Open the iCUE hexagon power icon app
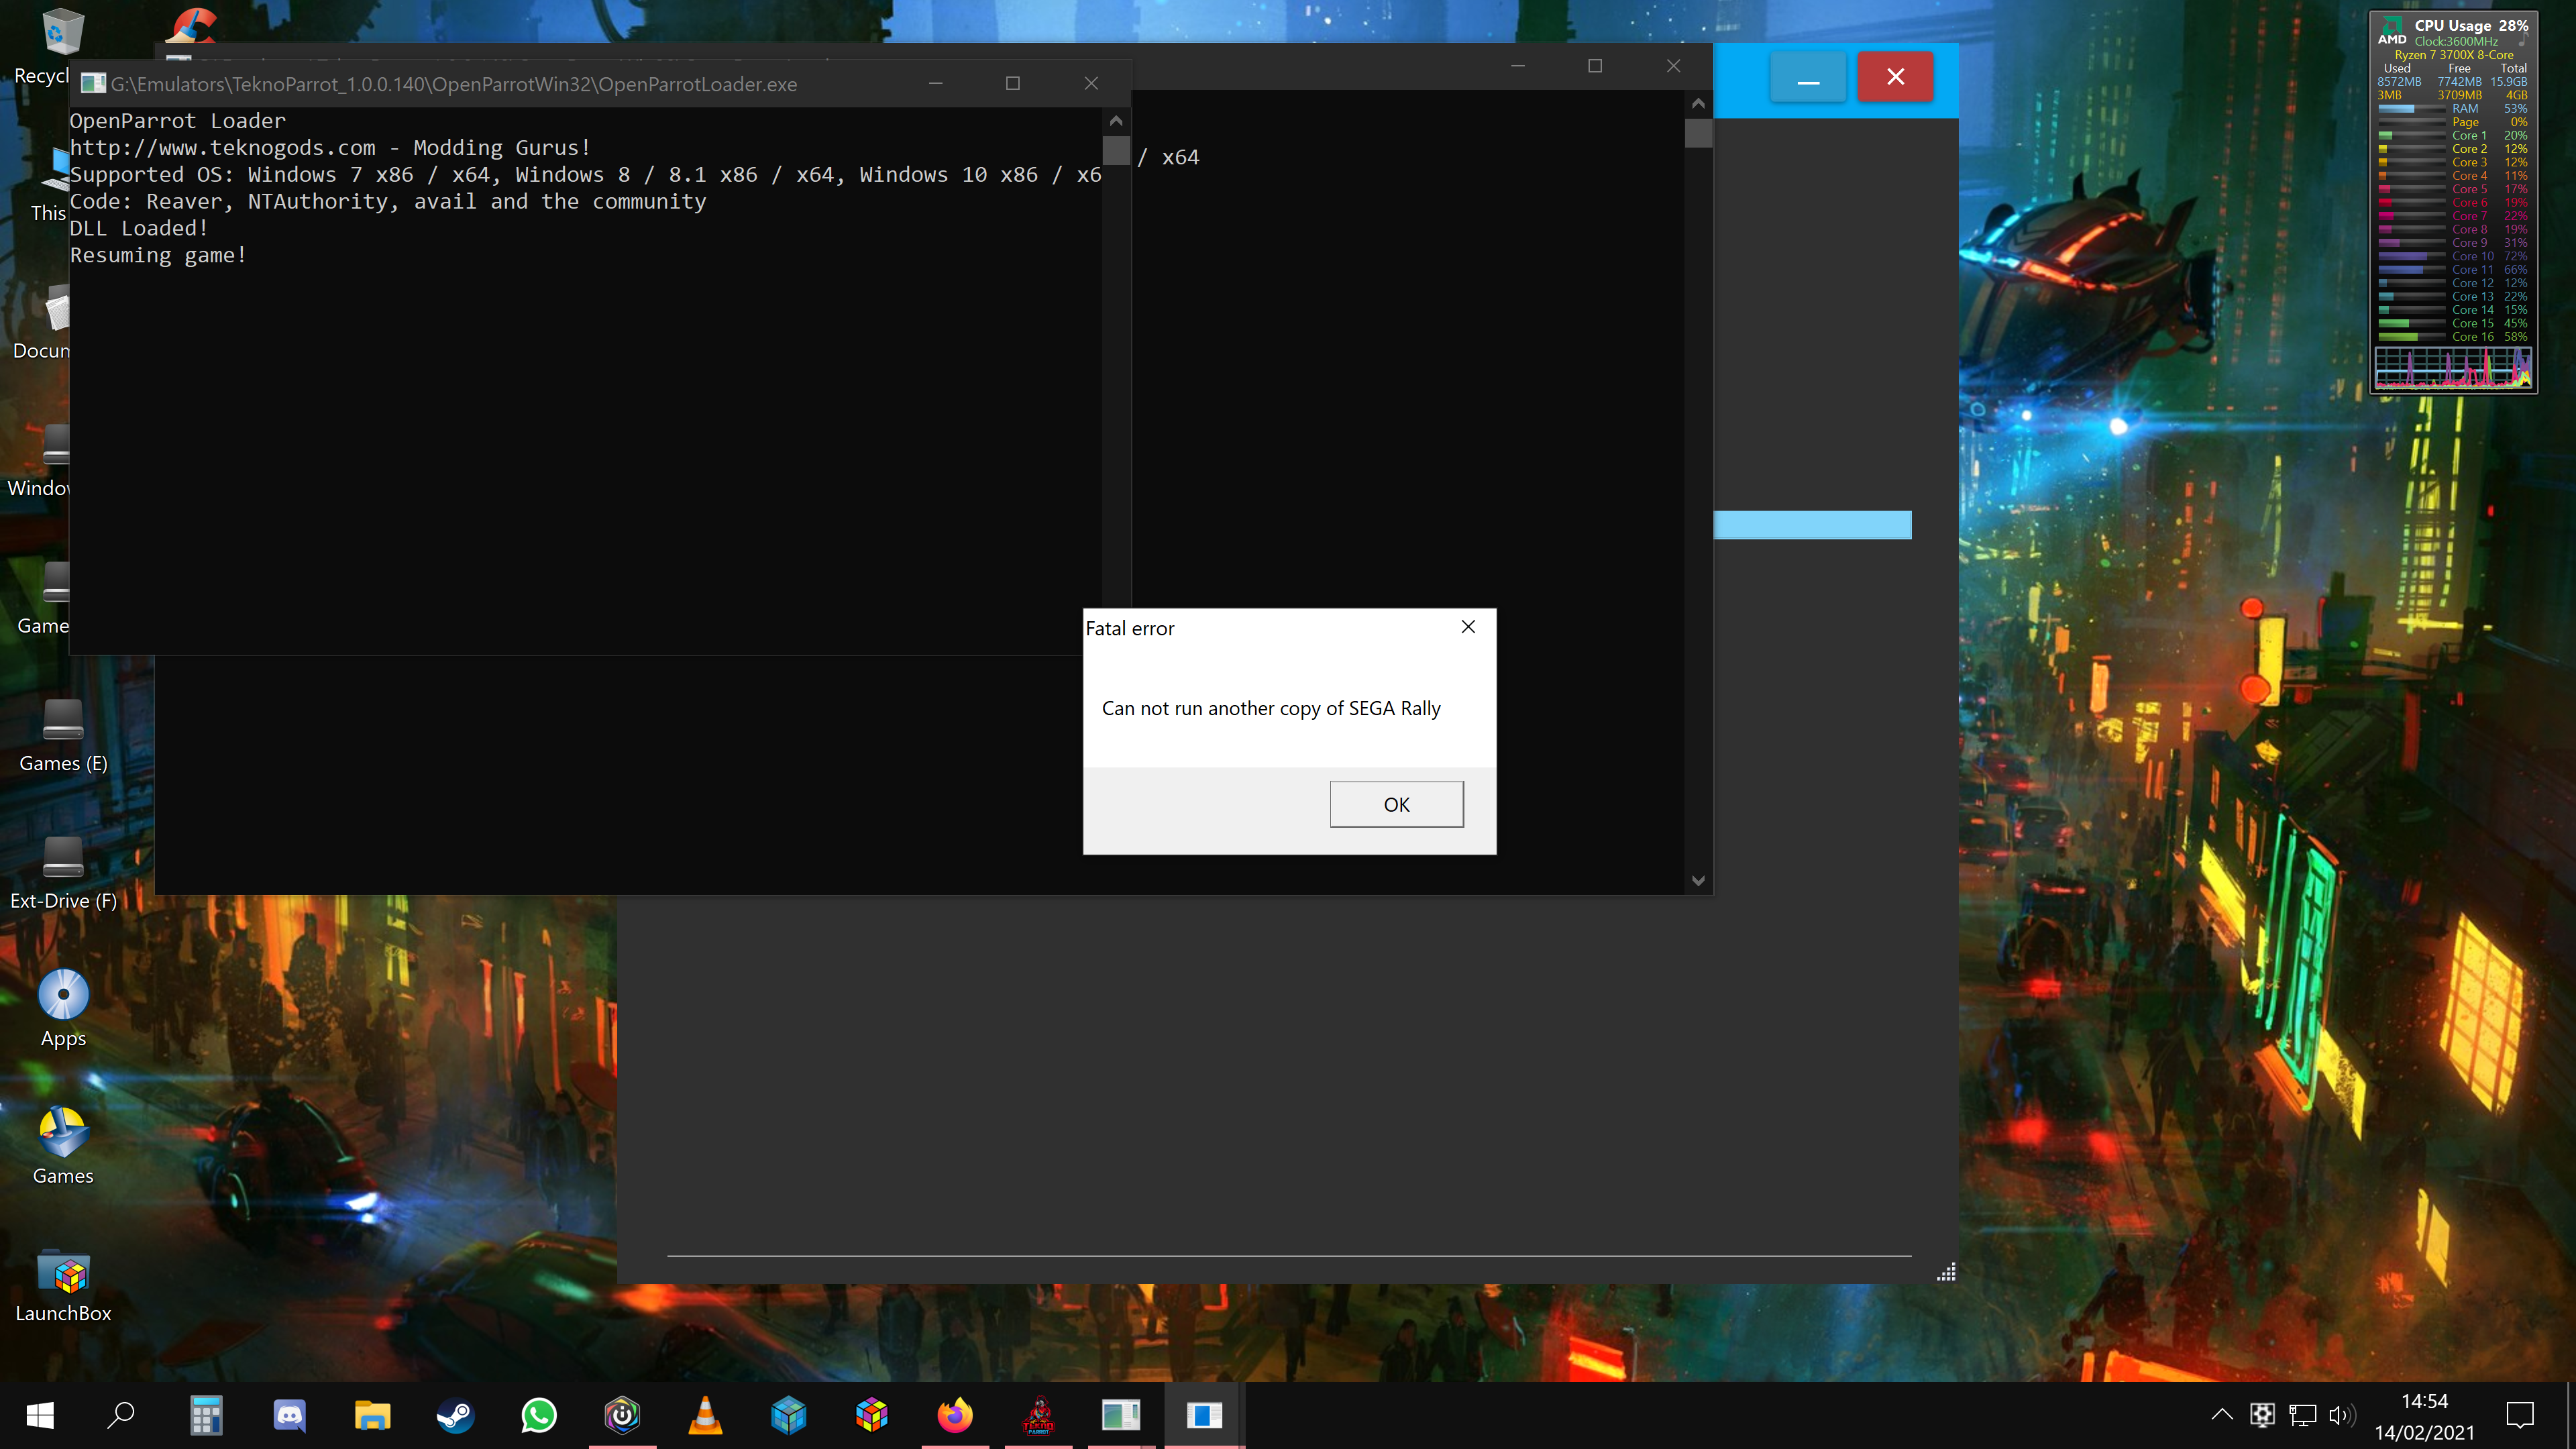2576x1449 pixels. [622, 1415]
